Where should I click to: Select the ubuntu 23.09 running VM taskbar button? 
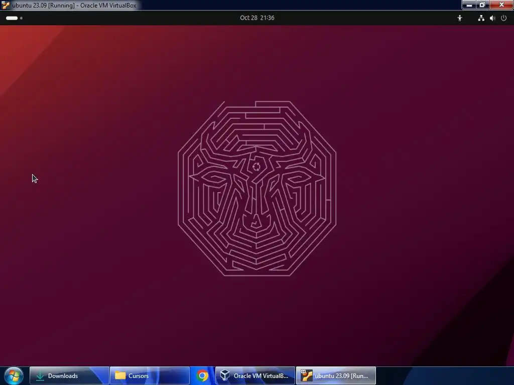pos(336,375)
